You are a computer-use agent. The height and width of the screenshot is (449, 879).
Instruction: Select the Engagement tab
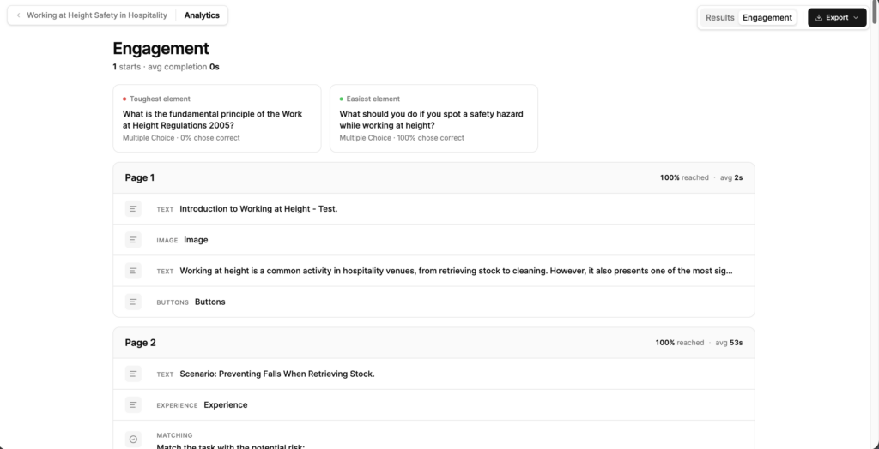[767, 17]
